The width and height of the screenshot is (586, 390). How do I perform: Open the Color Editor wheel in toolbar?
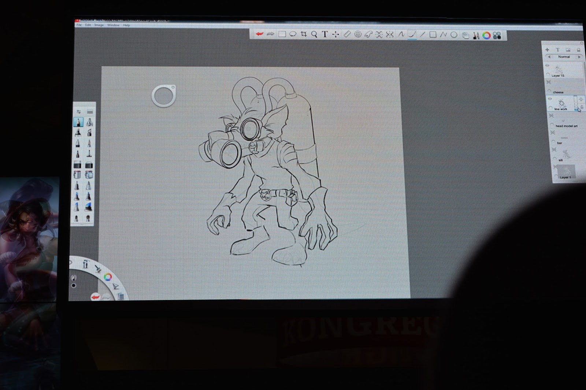[x=486, y=35]
